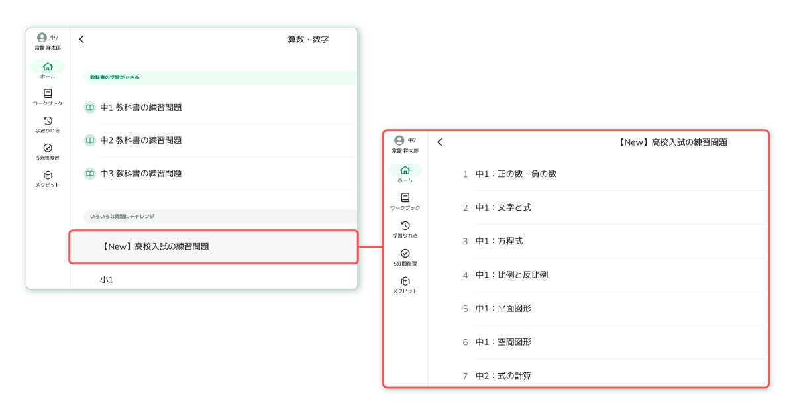Screen dimensions: 795x416
Task: Open the メクビット icon in left panel
Action: pyautogui.click(x=48, y=176)
